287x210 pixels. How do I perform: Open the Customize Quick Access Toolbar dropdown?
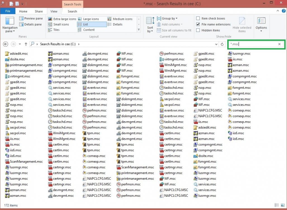click(22, 4)
